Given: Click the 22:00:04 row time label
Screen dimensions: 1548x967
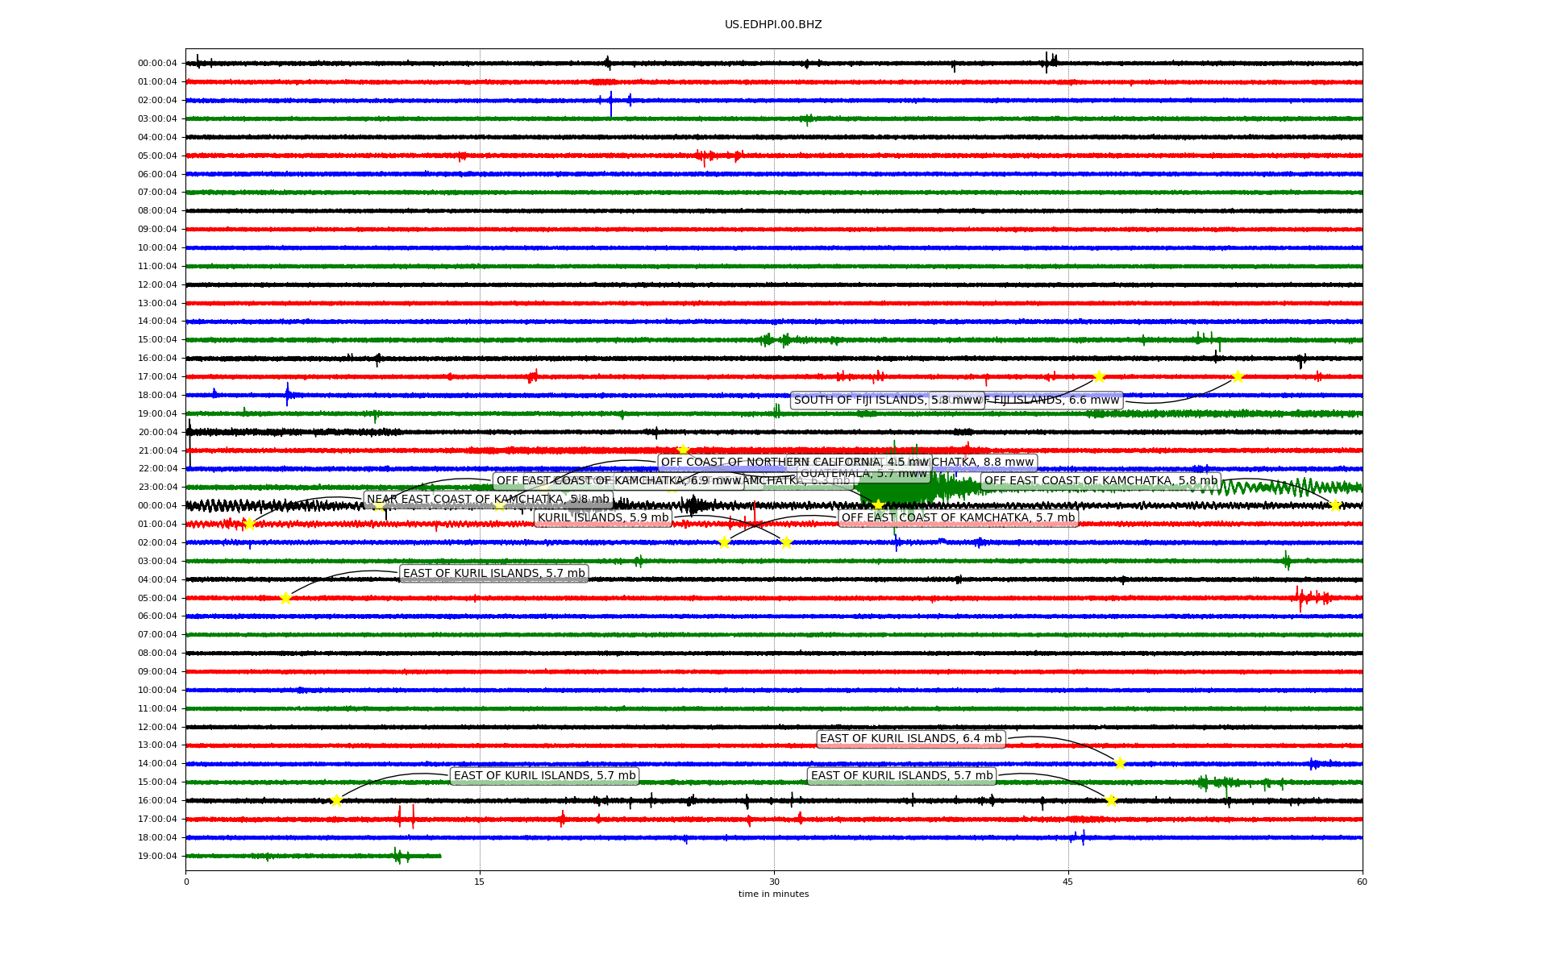Looking at the screenshot, I should point(157,469).
